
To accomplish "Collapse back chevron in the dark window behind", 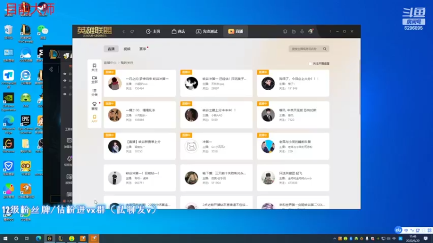I will coord(51,69).
